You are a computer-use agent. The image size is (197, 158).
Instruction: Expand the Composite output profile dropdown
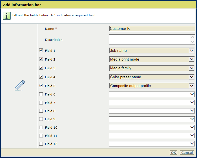pos(152,86)
